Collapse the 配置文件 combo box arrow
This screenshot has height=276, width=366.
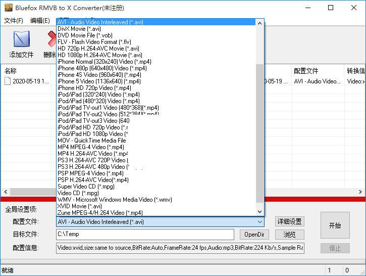point(260,221)
